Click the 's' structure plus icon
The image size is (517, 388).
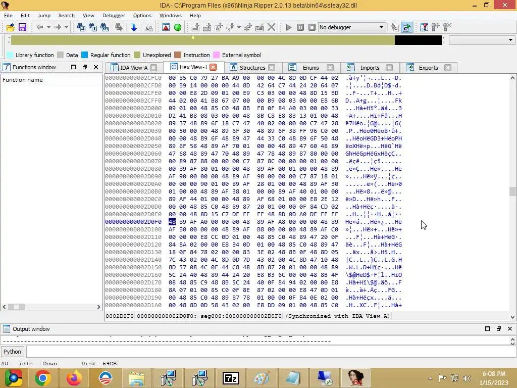point(230,27)
